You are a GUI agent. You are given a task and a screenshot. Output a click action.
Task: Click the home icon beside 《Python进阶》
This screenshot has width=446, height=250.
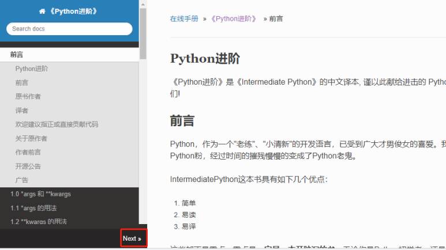coord(42,12)
